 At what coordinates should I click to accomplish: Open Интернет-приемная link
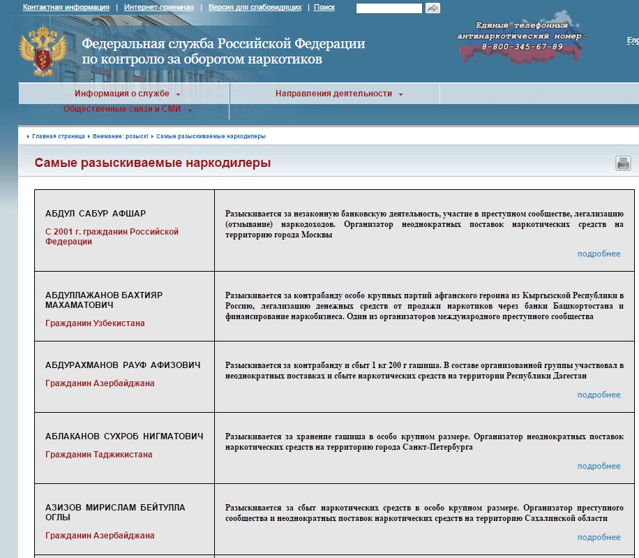coord(159,8)
